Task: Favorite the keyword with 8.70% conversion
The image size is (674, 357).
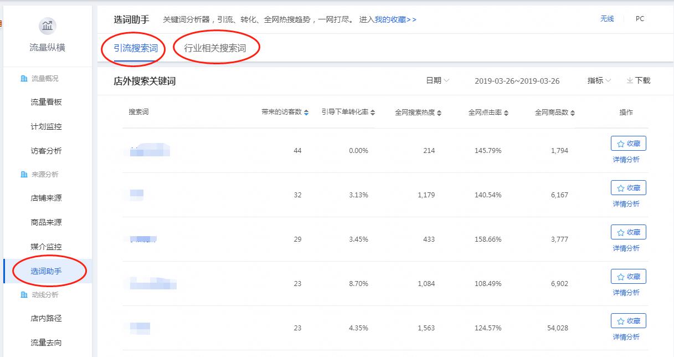Action: tap(628, 277)
